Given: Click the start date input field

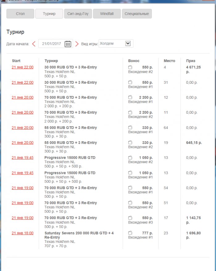Looking at the screenshot, I should [52, 44].
